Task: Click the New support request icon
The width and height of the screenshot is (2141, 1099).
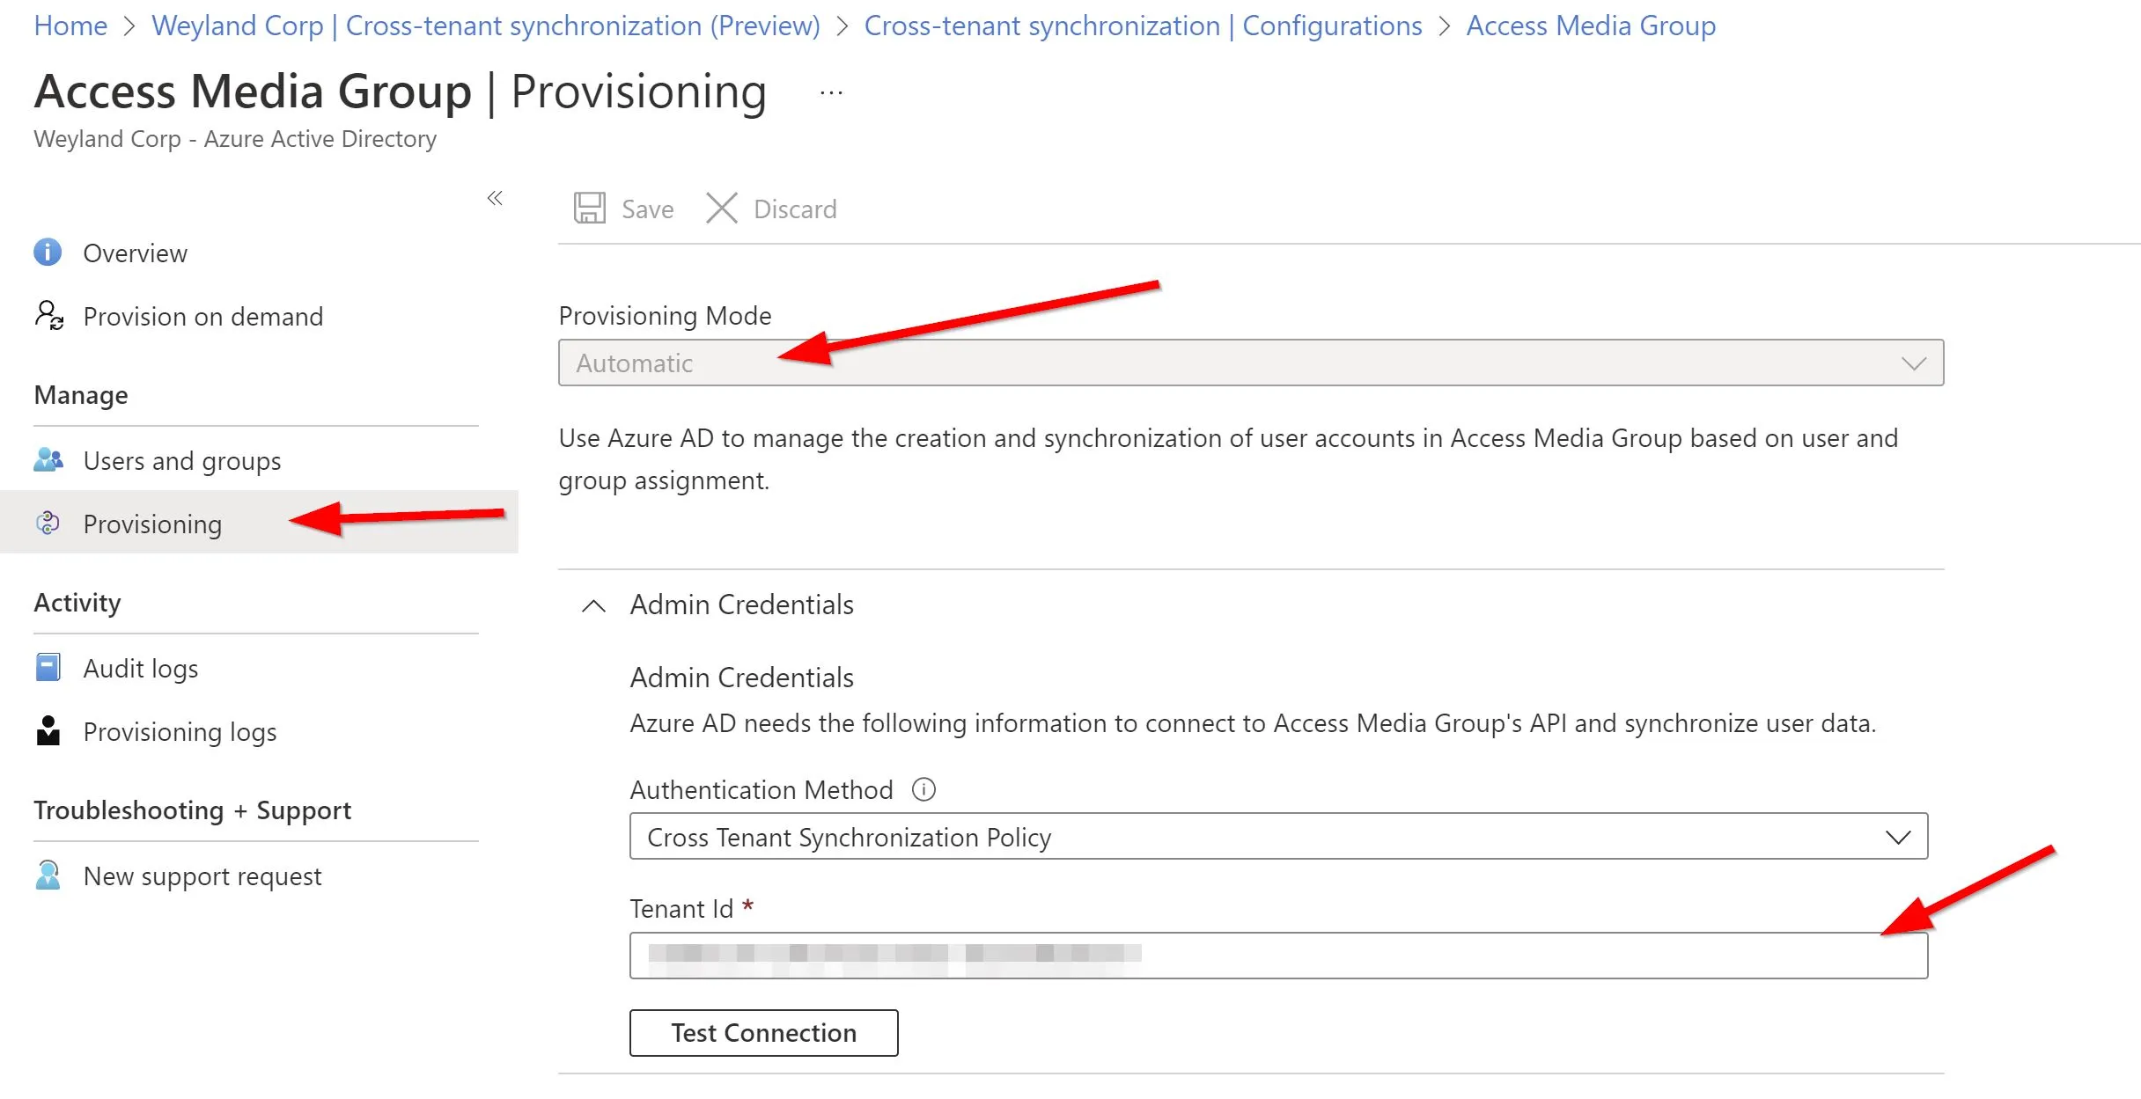Action: (x=48, y=875)
